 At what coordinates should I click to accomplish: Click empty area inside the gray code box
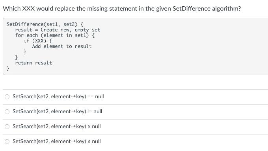tap(171, 51)
